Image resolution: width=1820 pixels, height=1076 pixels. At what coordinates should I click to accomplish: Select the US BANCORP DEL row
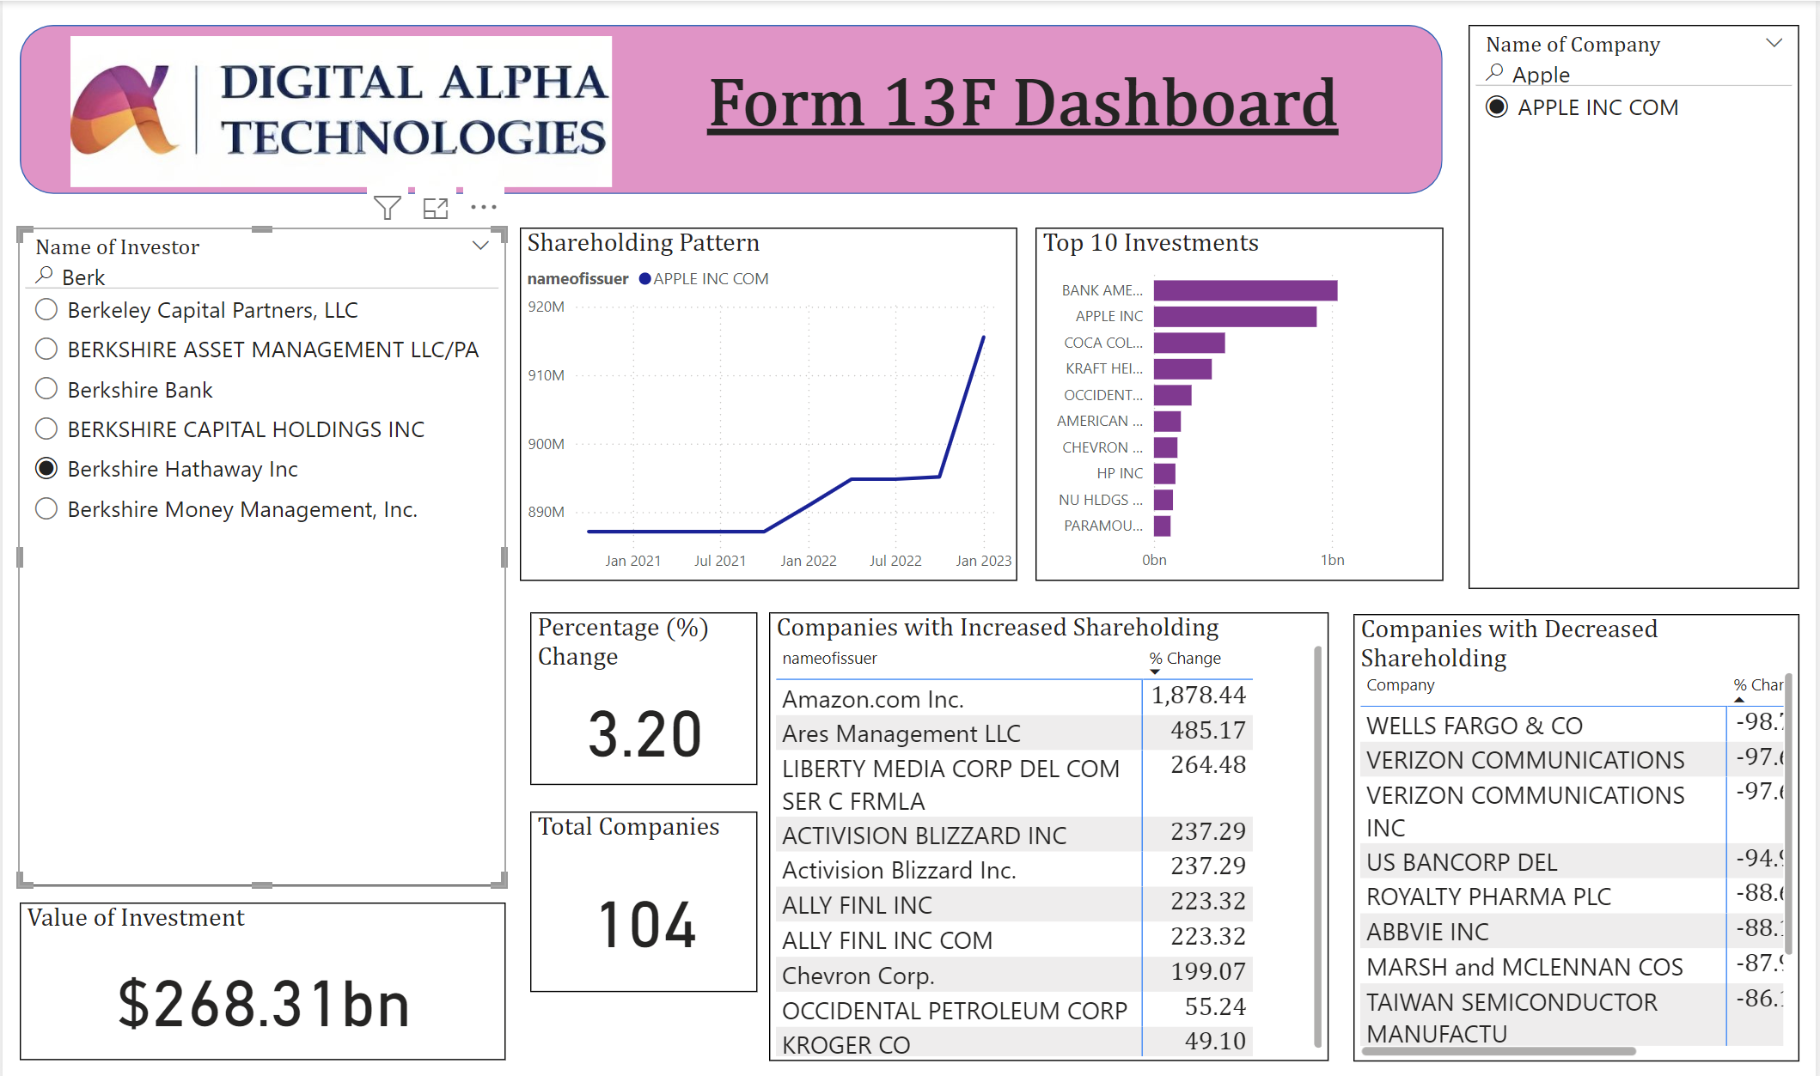point(1573,861)
